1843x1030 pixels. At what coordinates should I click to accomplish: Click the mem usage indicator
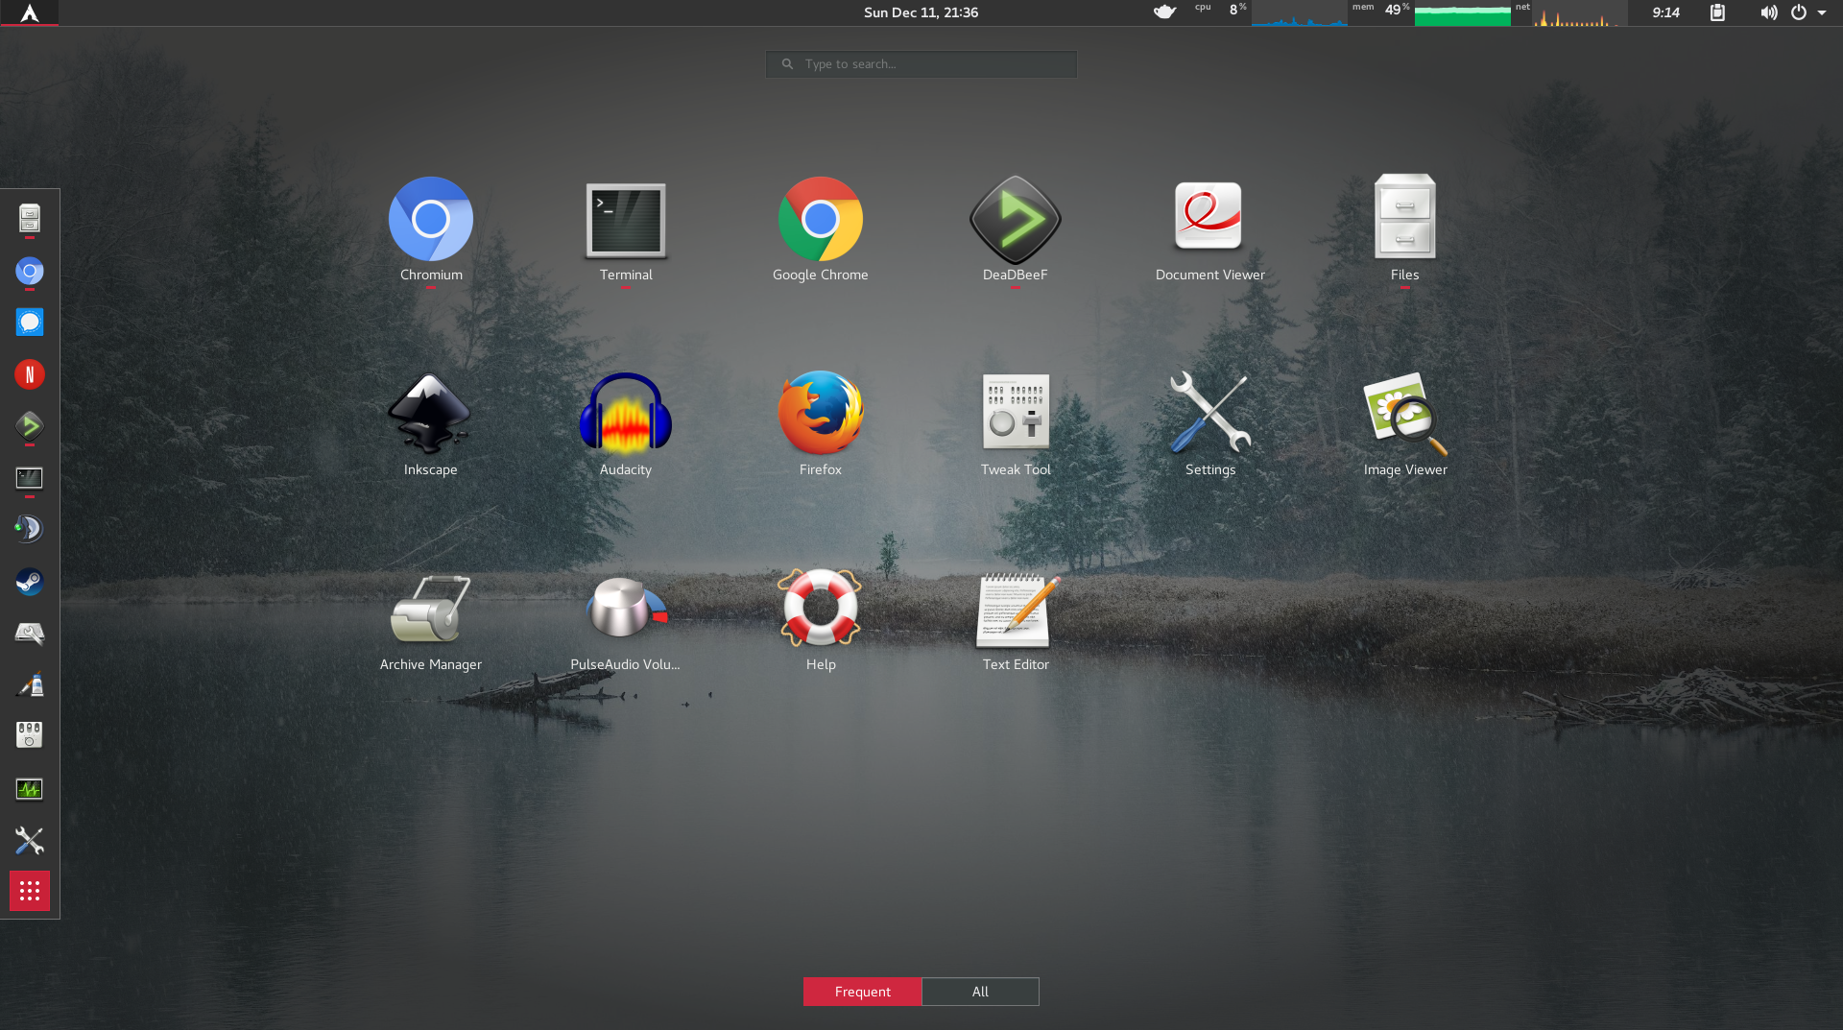tap(1430, 12)
